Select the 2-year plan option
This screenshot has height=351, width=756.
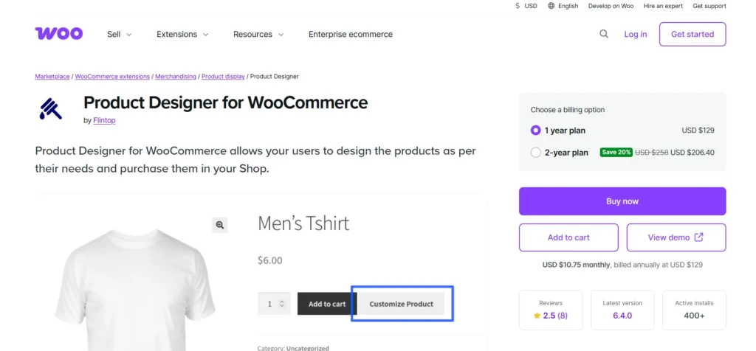(x=536, y=153)
